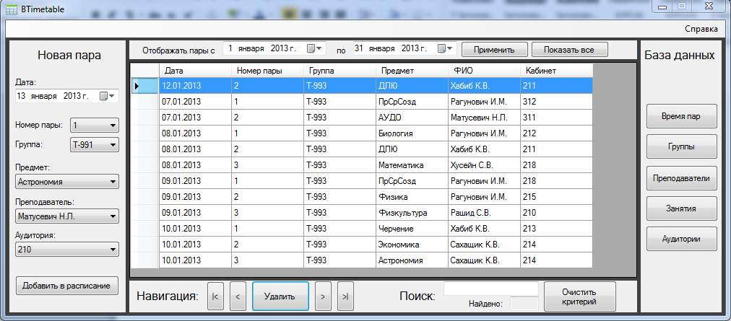Select the row header of the 12.01.2013 row

[145, 86]
